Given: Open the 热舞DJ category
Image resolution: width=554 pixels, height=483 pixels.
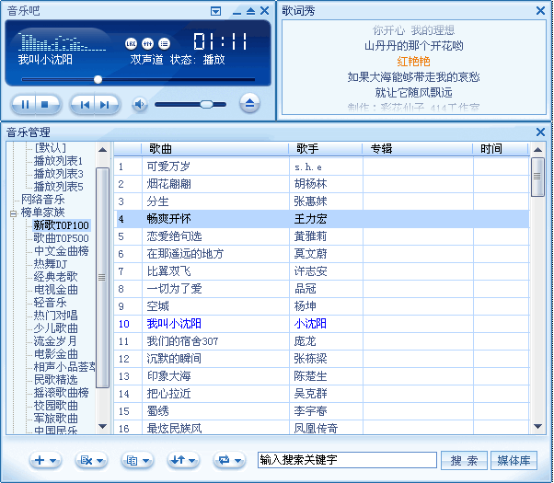Looking at the screenshot, I should coord(51,264).
